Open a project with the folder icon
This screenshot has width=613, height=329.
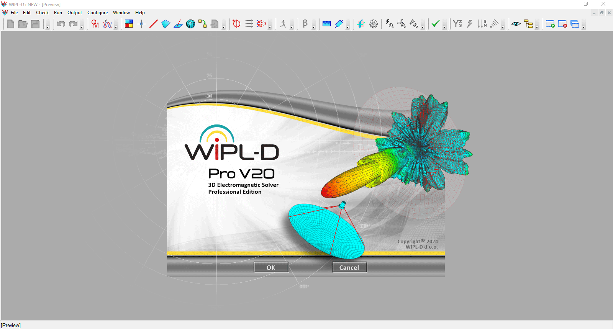pyautogui.click(x=23, y=24)
